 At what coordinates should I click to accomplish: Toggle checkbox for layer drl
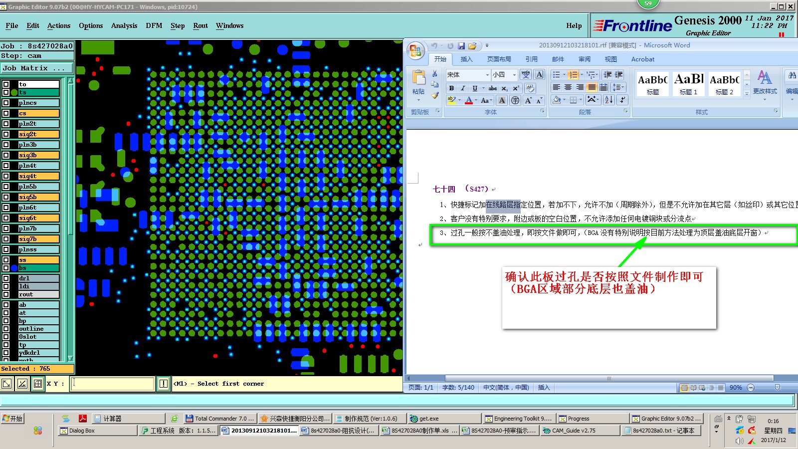[6, 278]
